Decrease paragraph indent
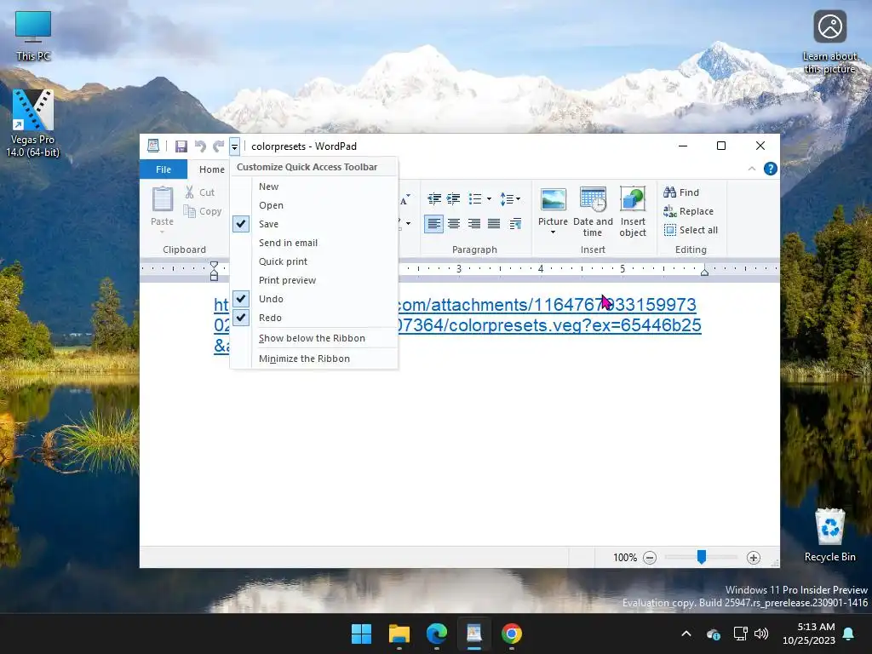The width and height of the screenshot is (872, 654). point(434,198)
